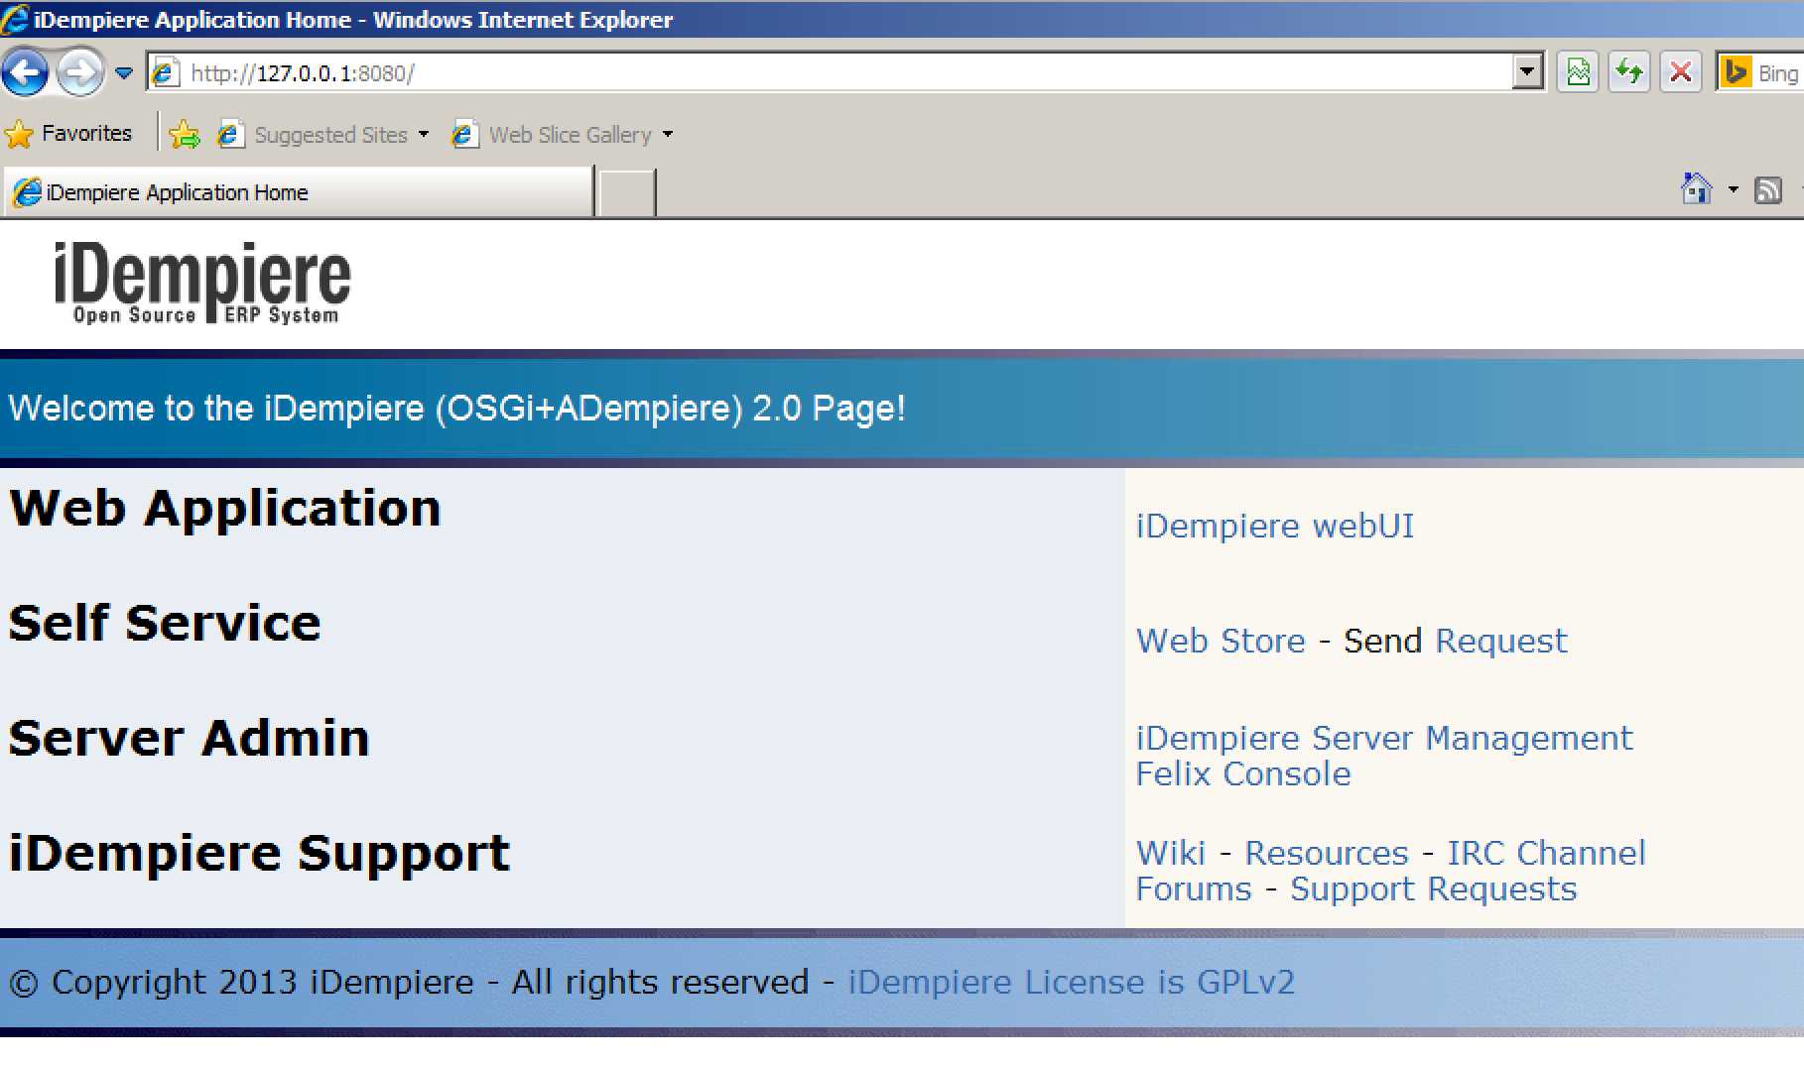Screen dimensions: 1804x1065
Task: Click the page icon in address bar
Action: click(165, 72)
